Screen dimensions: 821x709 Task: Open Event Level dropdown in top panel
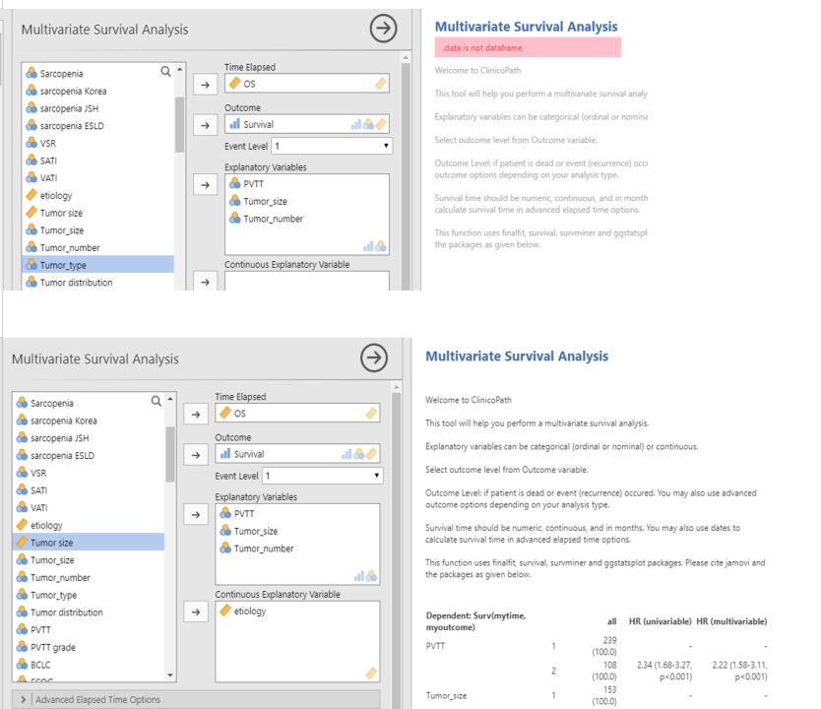coord(332,146)
